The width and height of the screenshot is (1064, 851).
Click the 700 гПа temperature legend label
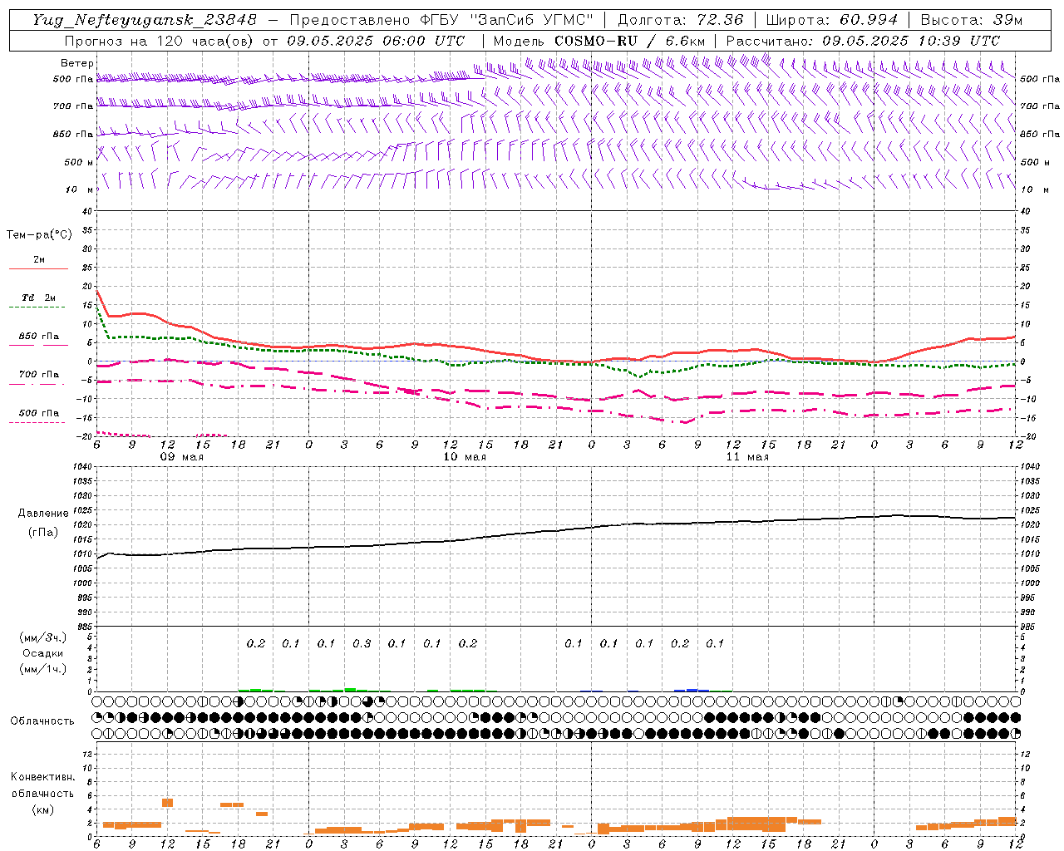tap(39, 374)
